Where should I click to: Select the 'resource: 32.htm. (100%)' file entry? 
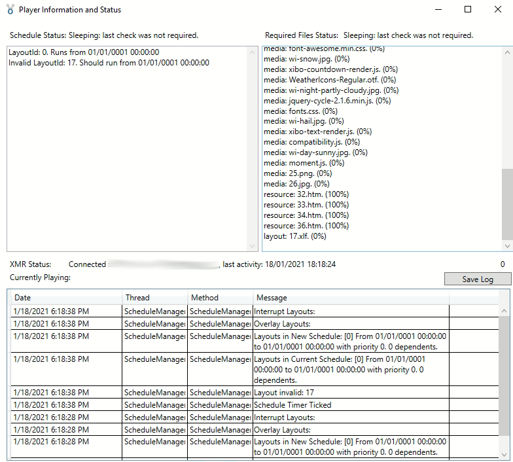(x=306, y=194)
